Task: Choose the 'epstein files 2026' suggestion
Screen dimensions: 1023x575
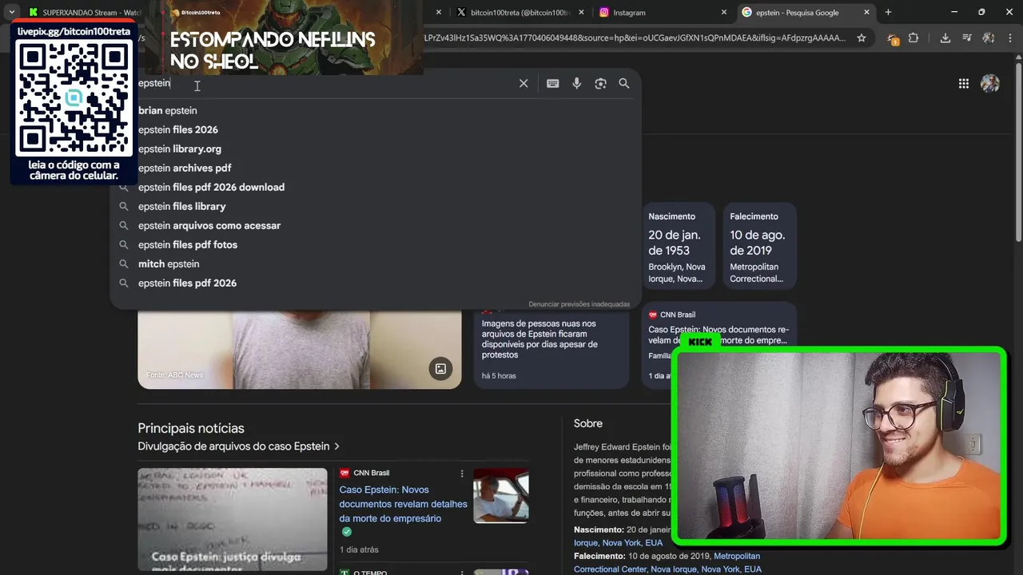Action: [177, 129]
